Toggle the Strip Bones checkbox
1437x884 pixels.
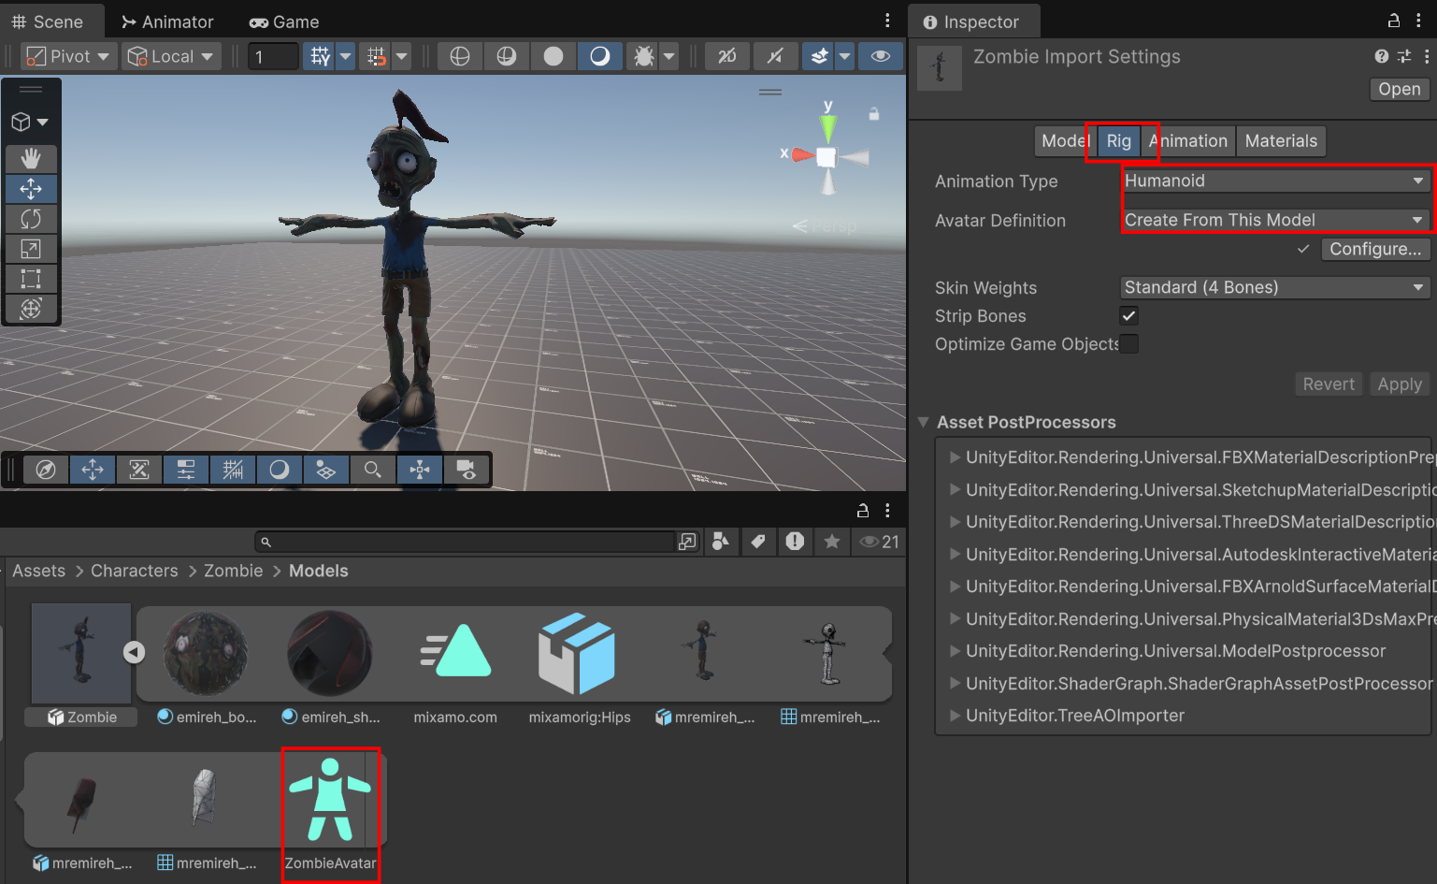pos(1128,316)
